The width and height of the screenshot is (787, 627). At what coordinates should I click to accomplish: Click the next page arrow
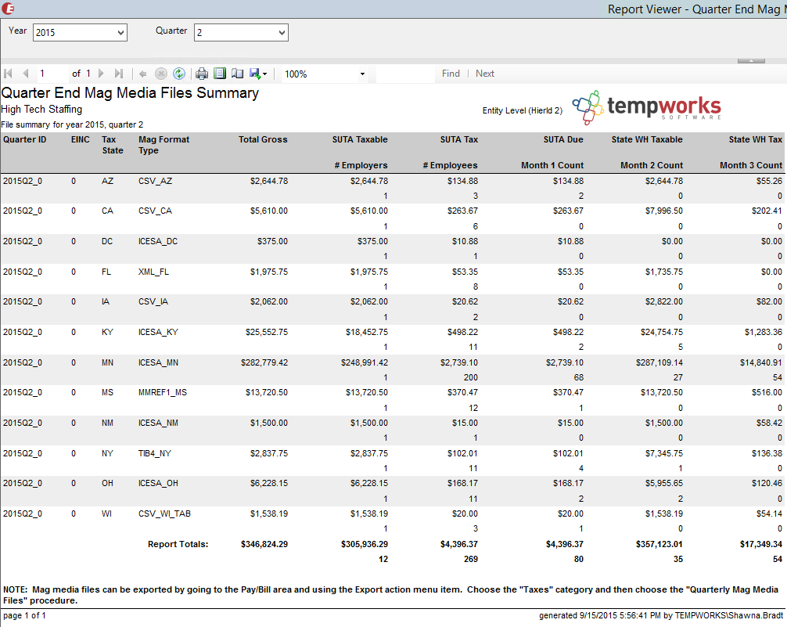tap(102, 74)
